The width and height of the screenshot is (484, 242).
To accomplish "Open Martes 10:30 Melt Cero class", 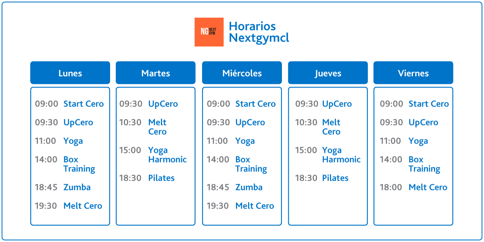I will click(157, 127).
